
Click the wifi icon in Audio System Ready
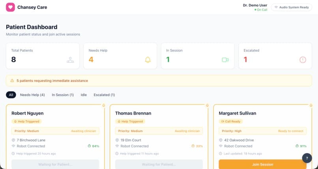pos(276,7)
